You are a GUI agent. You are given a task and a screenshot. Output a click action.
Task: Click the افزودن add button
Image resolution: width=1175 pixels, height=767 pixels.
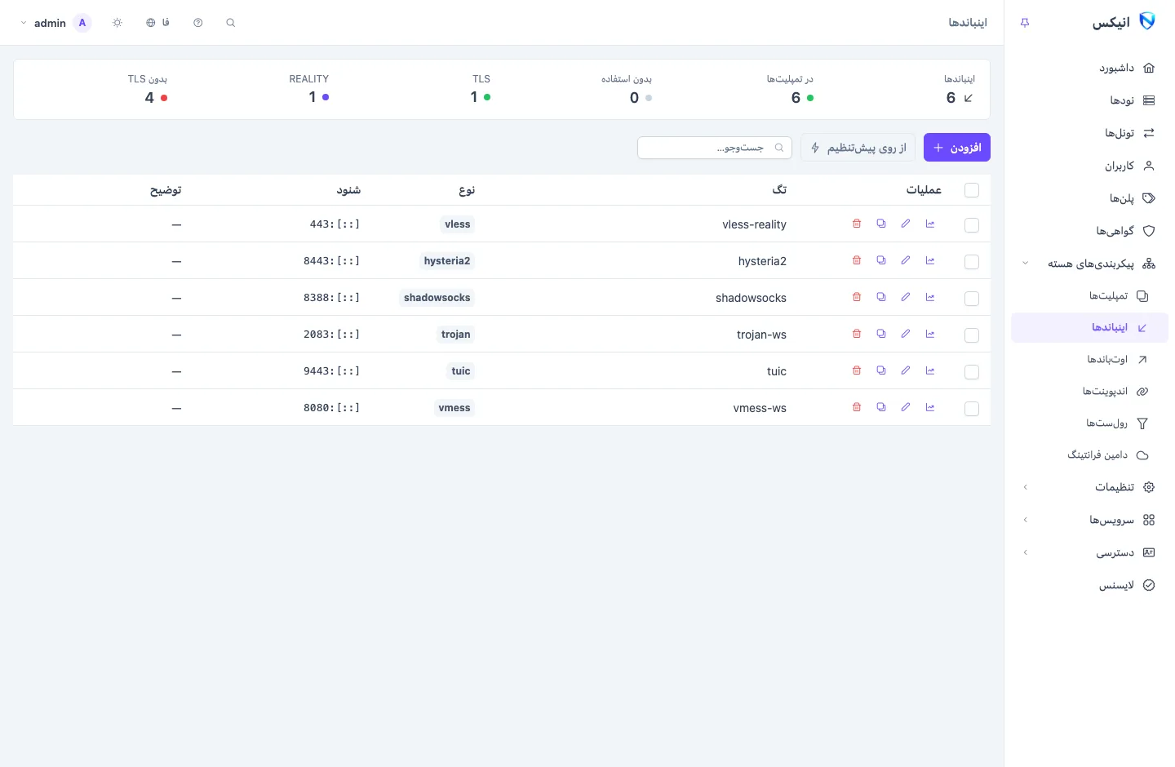click(957, 148)
